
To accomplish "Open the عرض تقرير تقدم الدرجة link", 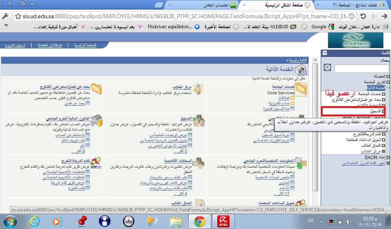I will point(68,183).
